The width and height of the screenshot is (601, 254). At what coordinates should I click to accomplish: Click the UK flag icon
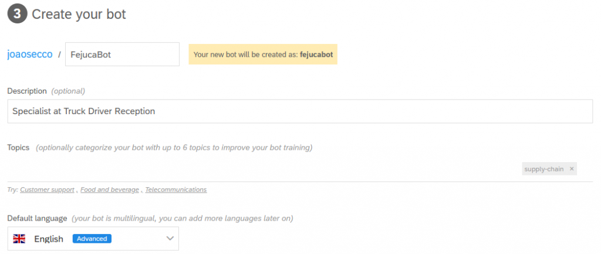(x=19, y=239)
